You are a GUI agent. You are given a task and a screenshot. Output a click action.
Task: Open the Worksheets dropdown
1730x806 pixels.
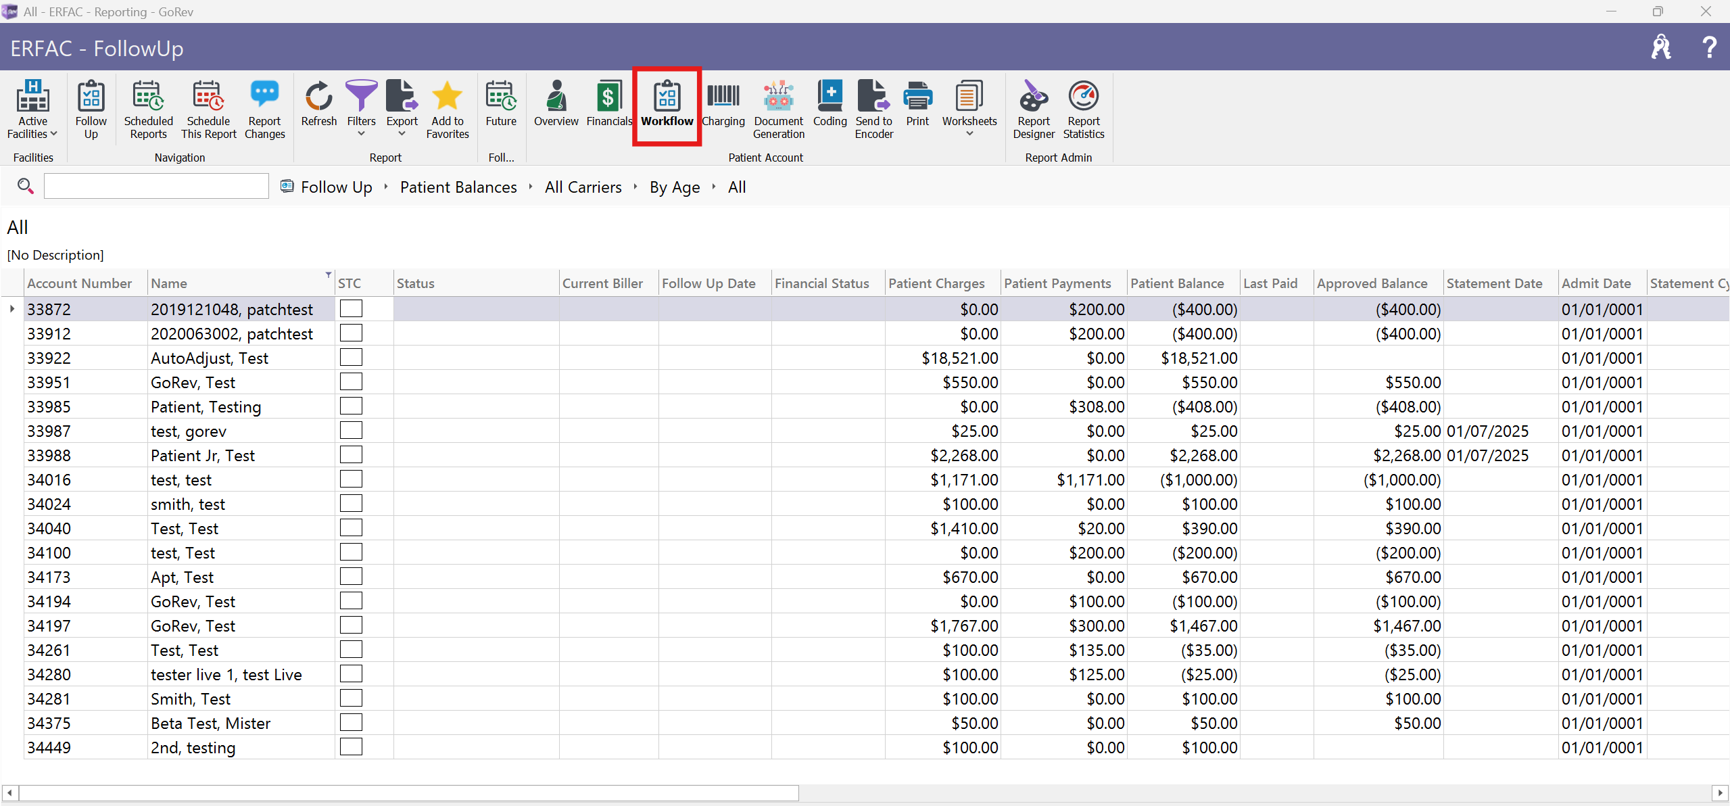(x=969, y=108)
